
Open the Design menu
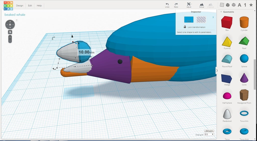pos(20,5)
